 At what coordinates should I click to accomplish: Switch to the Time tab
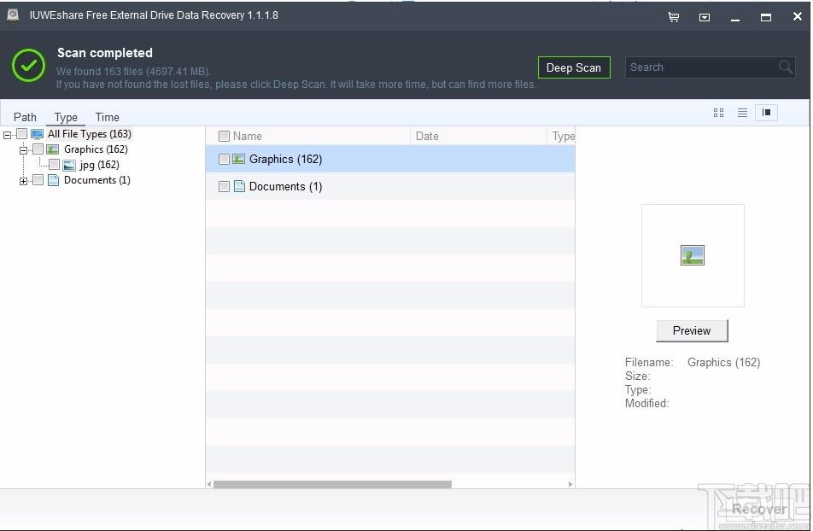click(108, 117)
